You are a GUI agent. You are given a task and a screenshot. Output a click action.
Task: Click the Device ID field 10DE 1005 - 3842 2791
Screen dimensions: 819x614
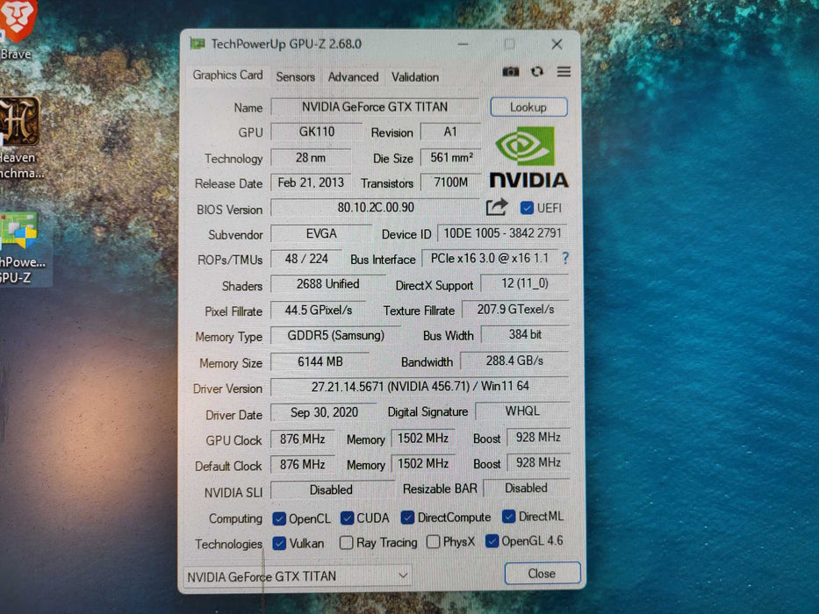tap(502, 232)
